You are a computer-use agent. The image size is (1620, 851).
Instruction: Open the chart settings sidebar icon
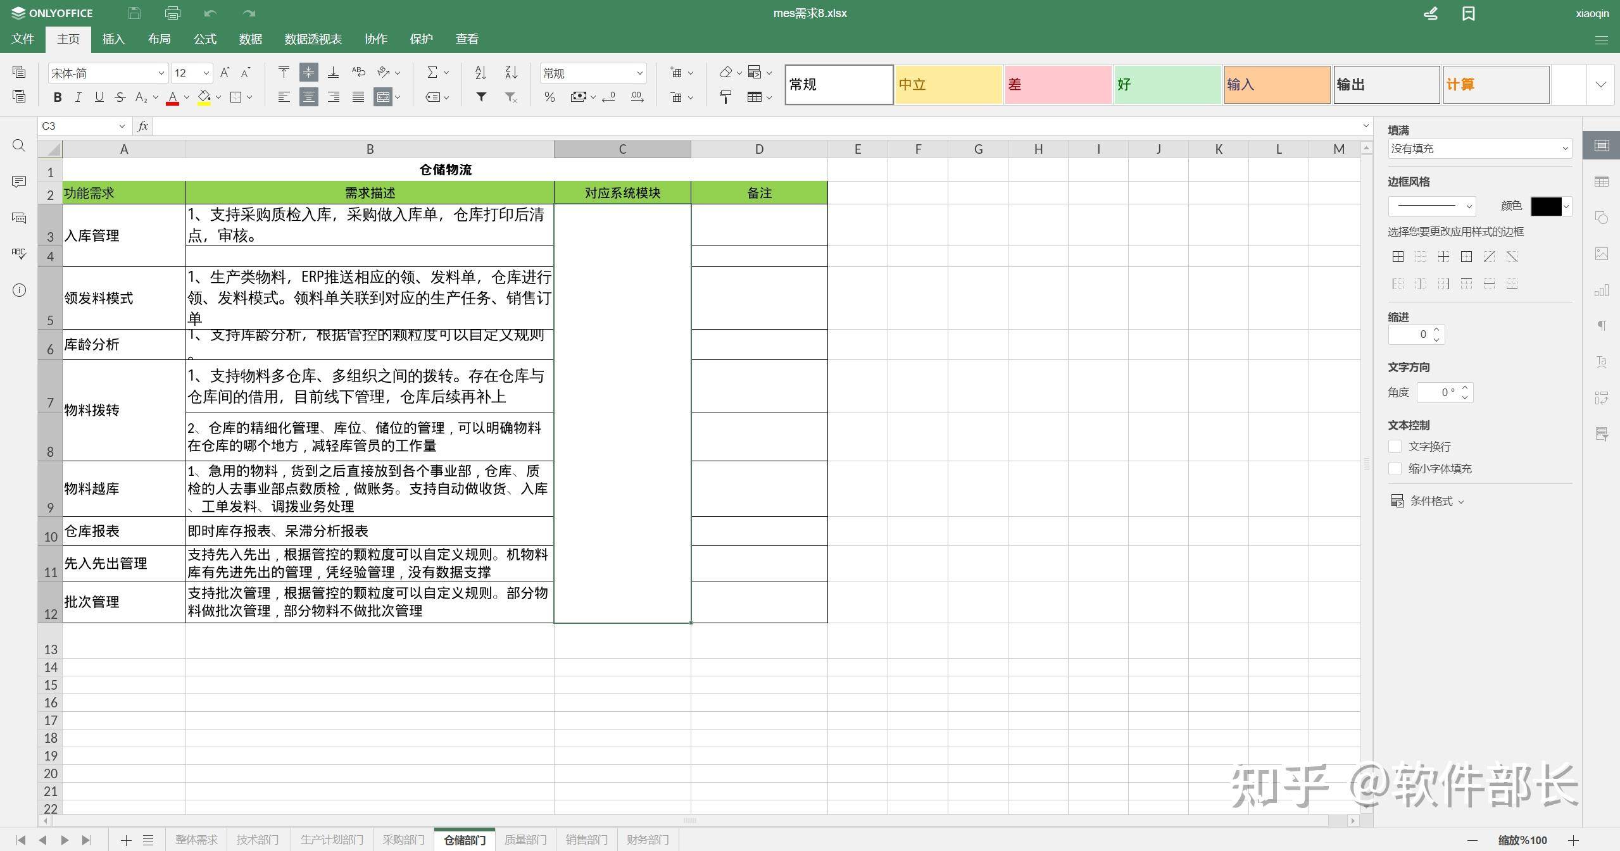(1602, 290)
